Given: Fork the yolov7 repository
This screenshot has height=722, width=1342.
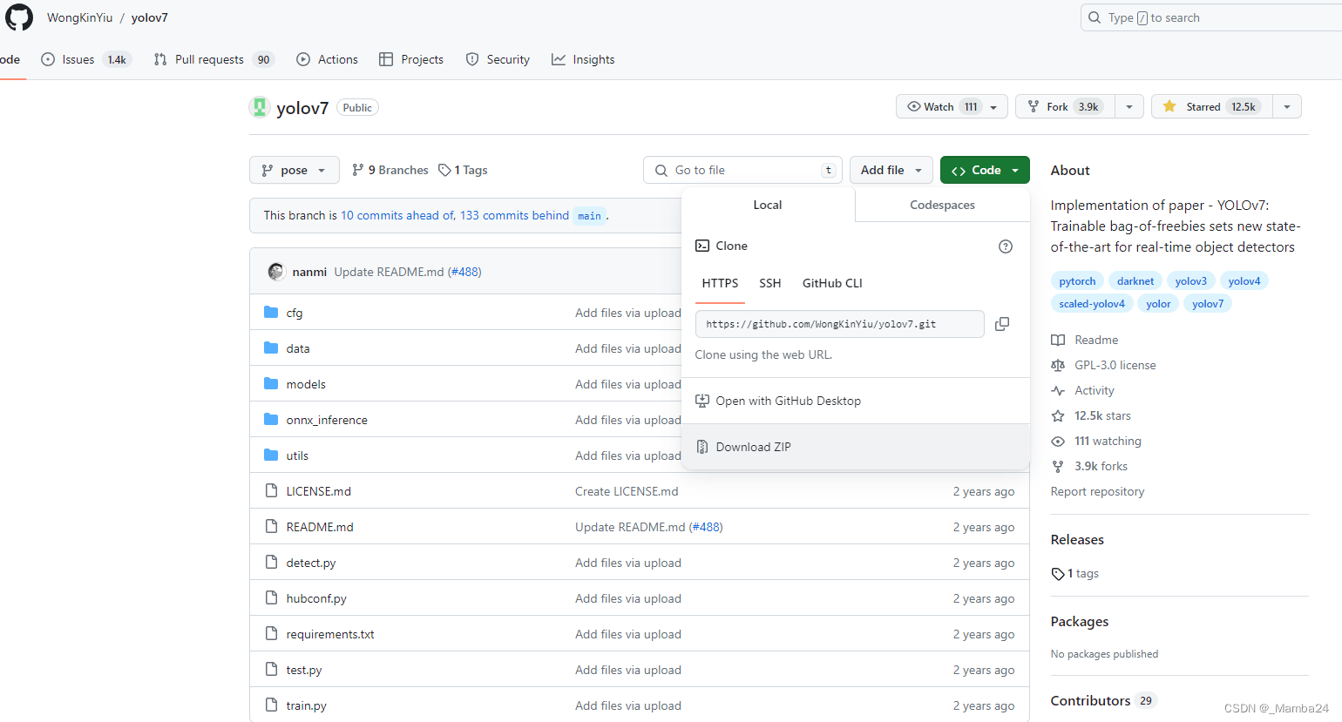Looking at the screenshot, I should tap(1065, 106).
